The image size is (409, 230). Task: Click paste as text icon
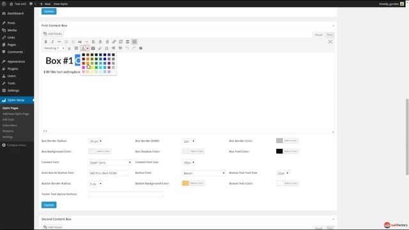pyautogui.click(x=93, y=49)
